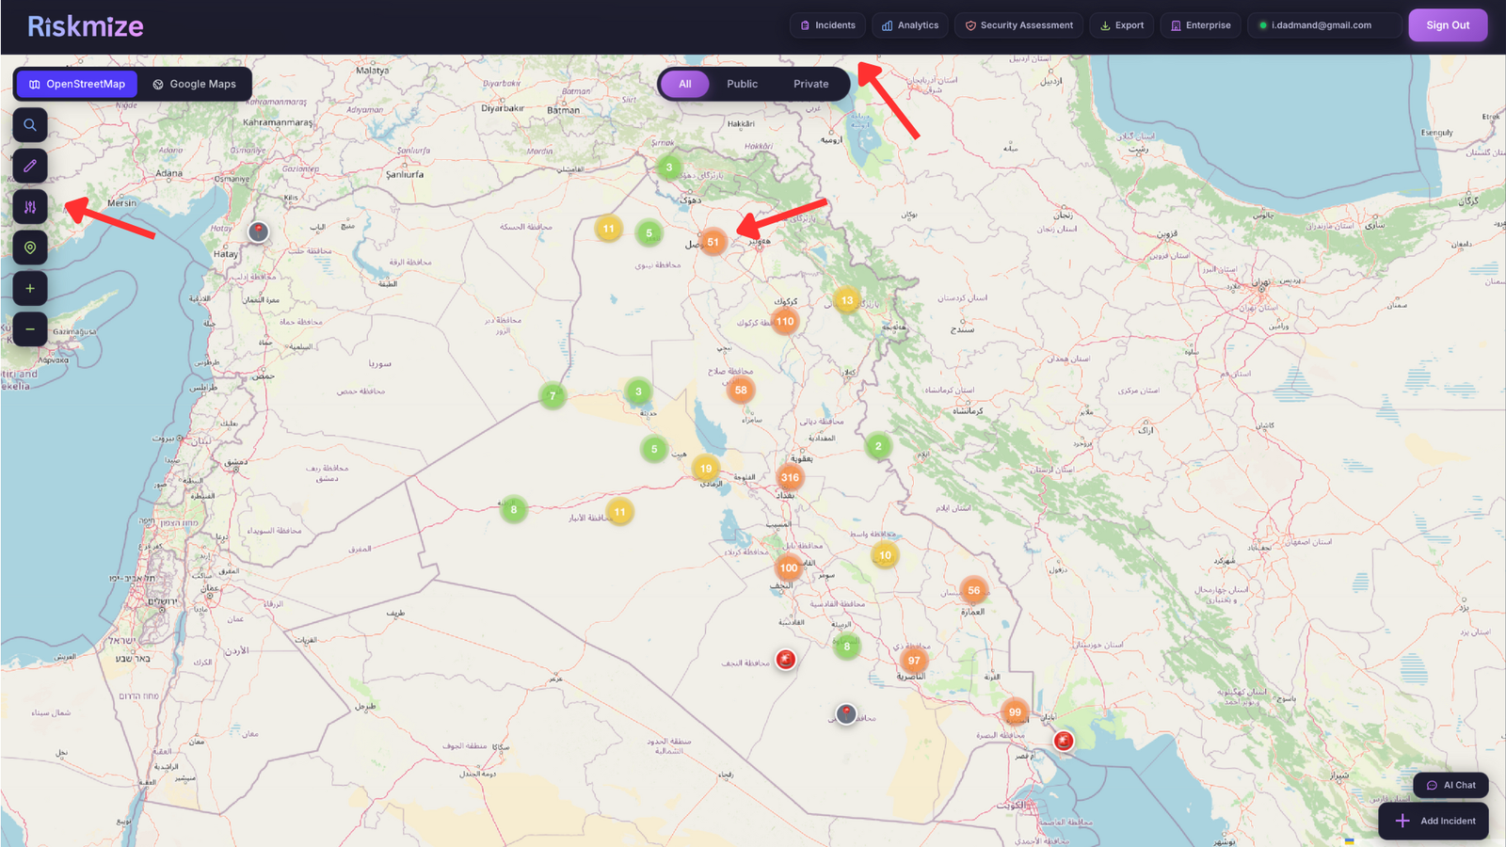Select the location marker tool

29,248
